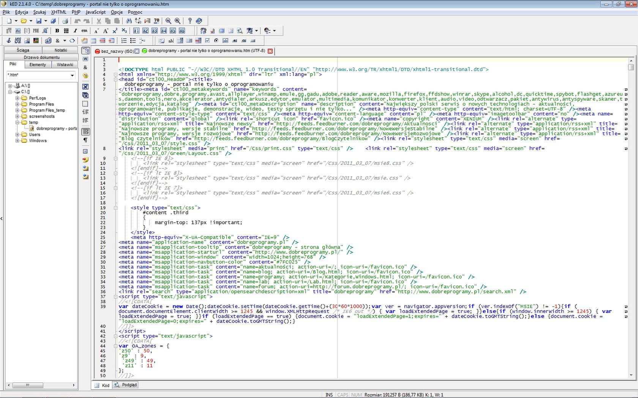The height and width of the screenshot is (398, 638).
Task: Insert an H6 heading tag
Action: (x=182, y=31)
